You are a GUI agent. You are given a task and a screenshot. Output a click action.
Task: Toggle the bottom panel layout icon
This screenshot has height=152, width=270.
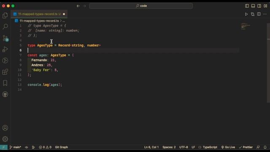pos(253,6)
